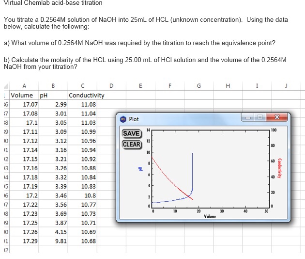Select volume cell 17.19

[24, 187]
